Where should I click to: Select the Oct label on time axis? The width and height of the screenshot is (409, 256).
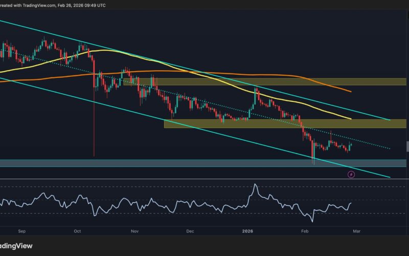(x=77, y=231)
